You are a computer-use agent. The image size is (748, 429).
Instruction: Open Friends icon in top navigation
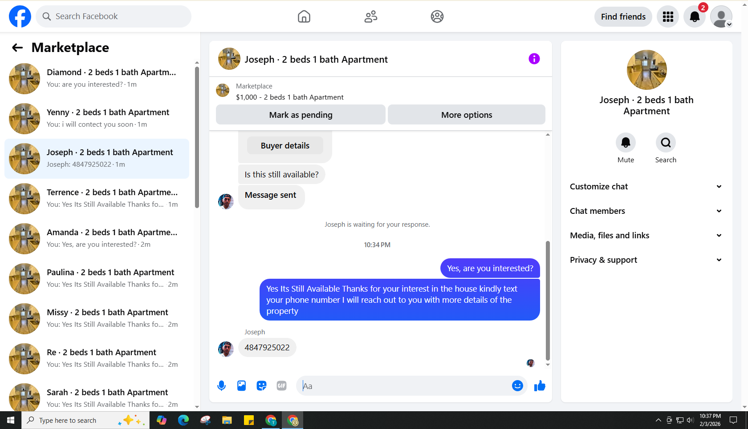point(371,16)
